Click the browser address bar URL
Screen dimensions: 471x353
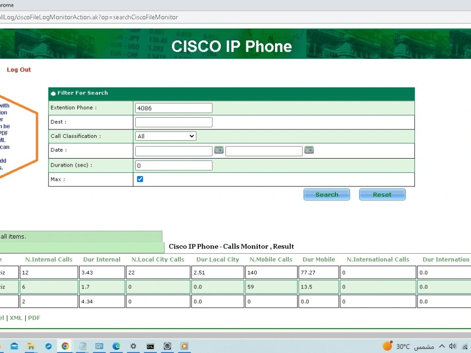tap(89, 17)
